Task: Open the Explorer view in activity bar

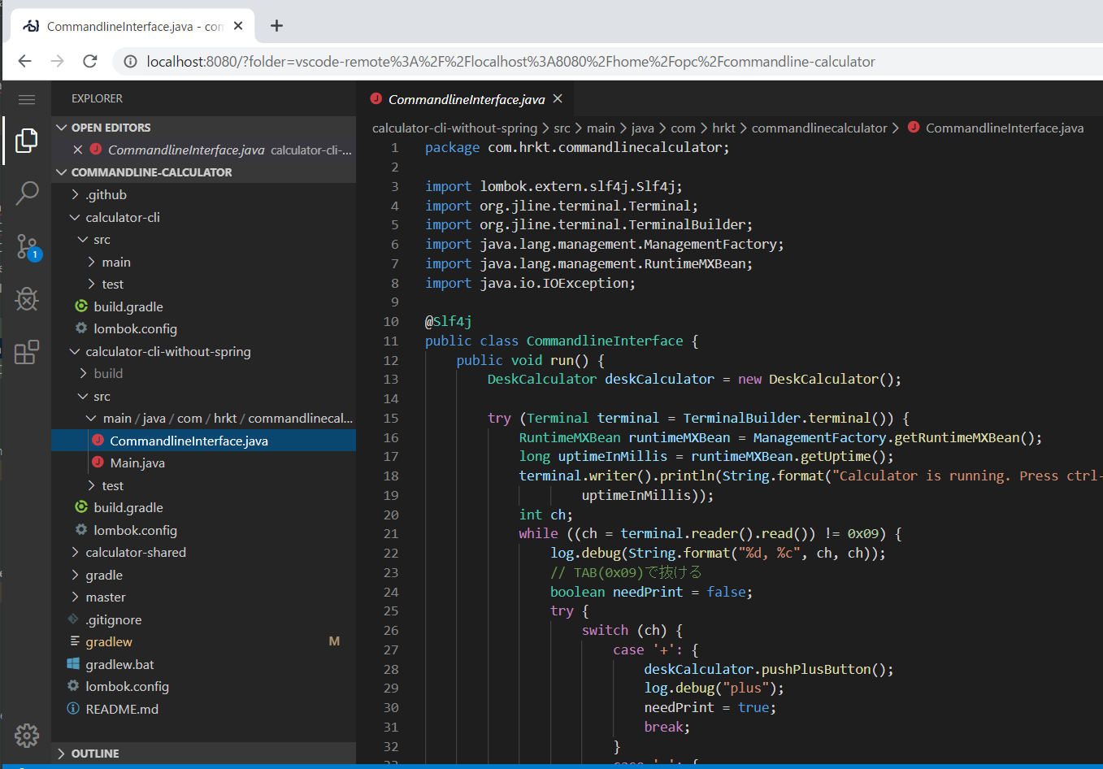Action: (x=26, y=141)
